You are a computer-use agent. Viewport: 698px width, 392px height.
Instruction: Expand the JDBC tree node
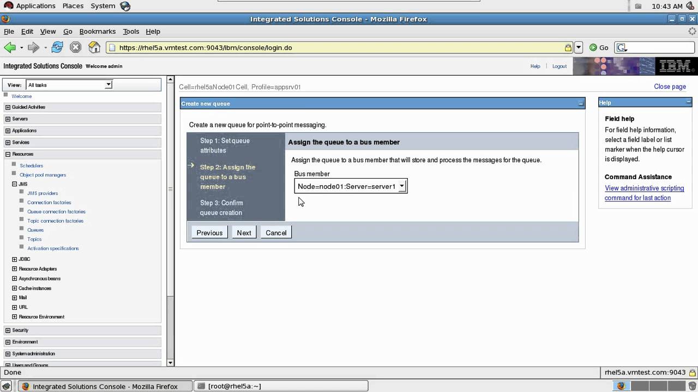tap(15, 259)
